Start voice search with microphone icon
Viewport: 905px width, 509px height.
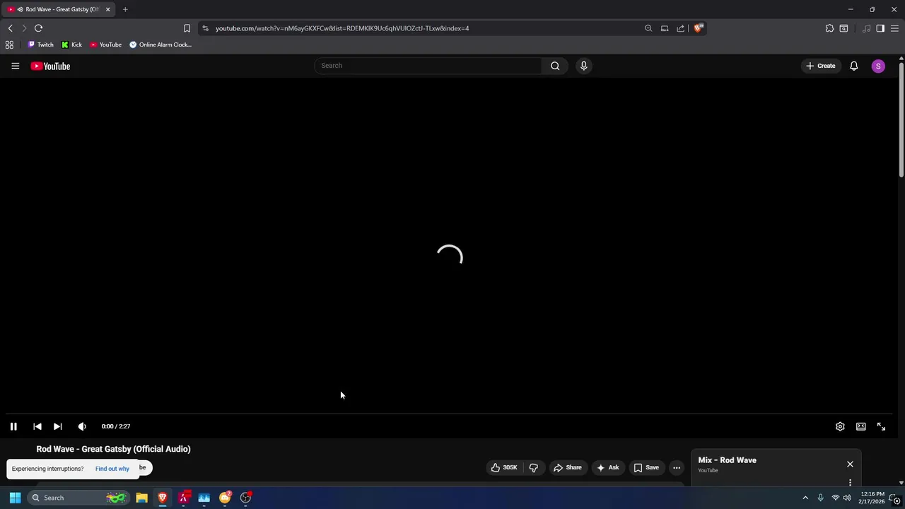(x=583, y=66)
